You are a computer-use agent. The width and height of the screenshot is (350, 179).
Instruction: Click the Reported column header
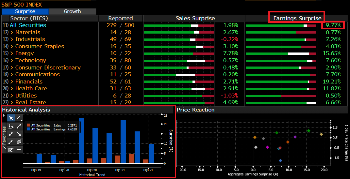click(x=120, y=18)
